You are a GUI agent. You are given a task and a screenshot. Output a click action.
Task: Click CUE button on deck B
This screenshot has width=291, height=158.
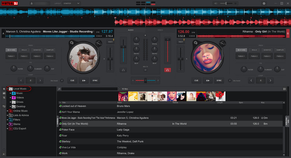pyautogui.click(x=196, y=80)
